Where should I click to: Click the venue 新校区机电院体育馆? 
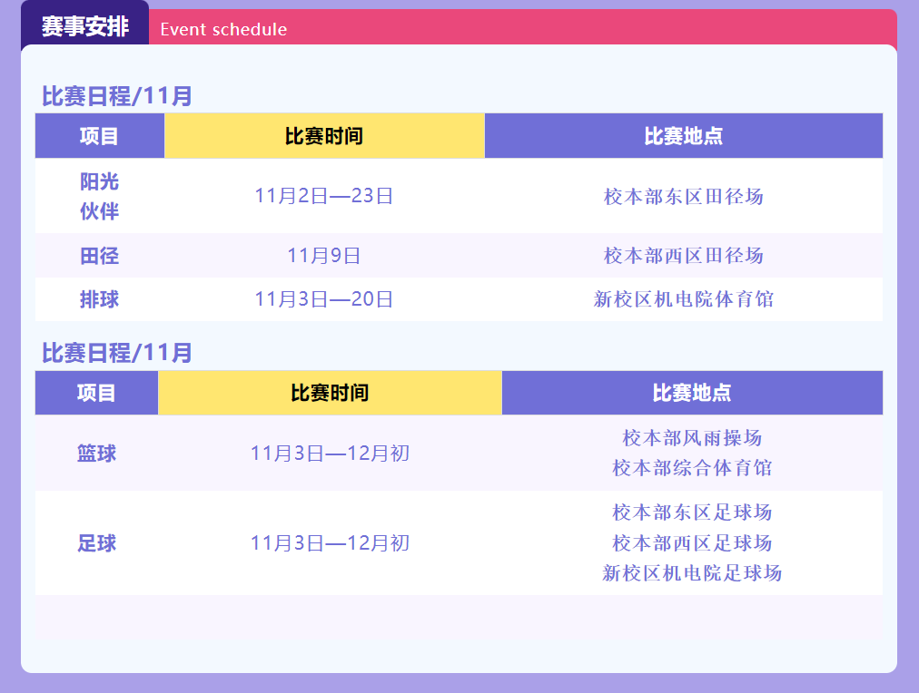[x=683, y=299]
